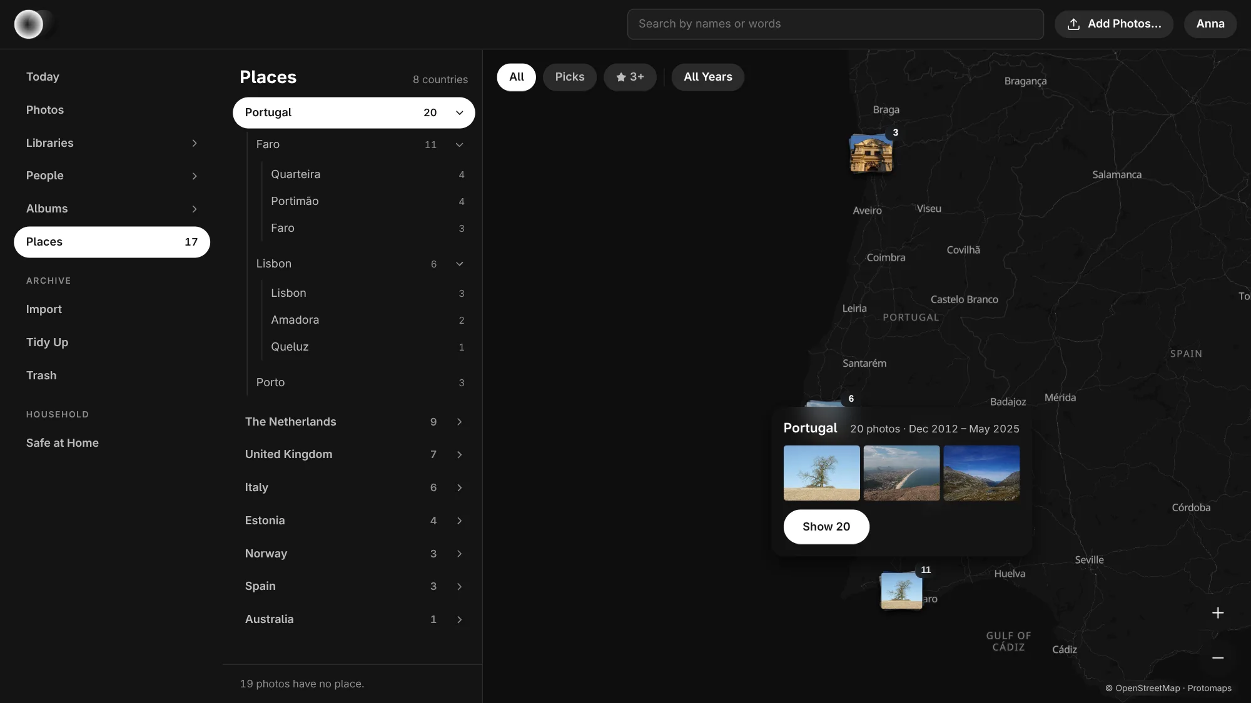This screenshot has height=703, width=1251.
Task: Expand the Australia country chevron
Action: [x=459, y=620]
